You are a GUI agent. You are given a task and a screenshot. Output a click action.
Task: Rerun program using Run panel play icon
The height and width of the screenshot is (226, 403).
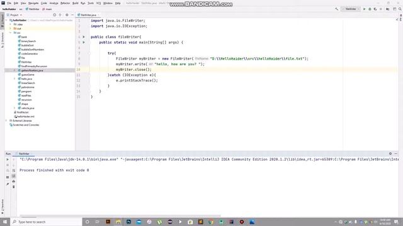coord(8,159)
